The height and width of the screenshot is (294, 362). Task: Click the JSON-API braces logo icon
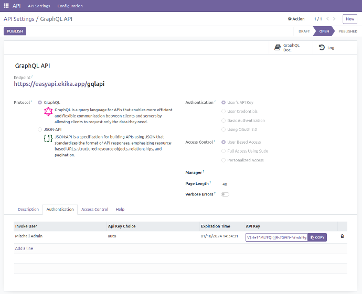click(48, 138)
